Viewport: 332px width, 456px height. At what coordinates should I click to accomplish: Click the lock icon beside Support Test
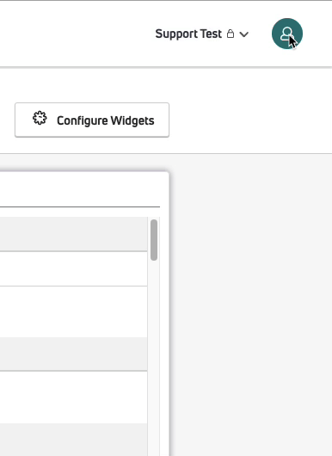click(231, 34)
